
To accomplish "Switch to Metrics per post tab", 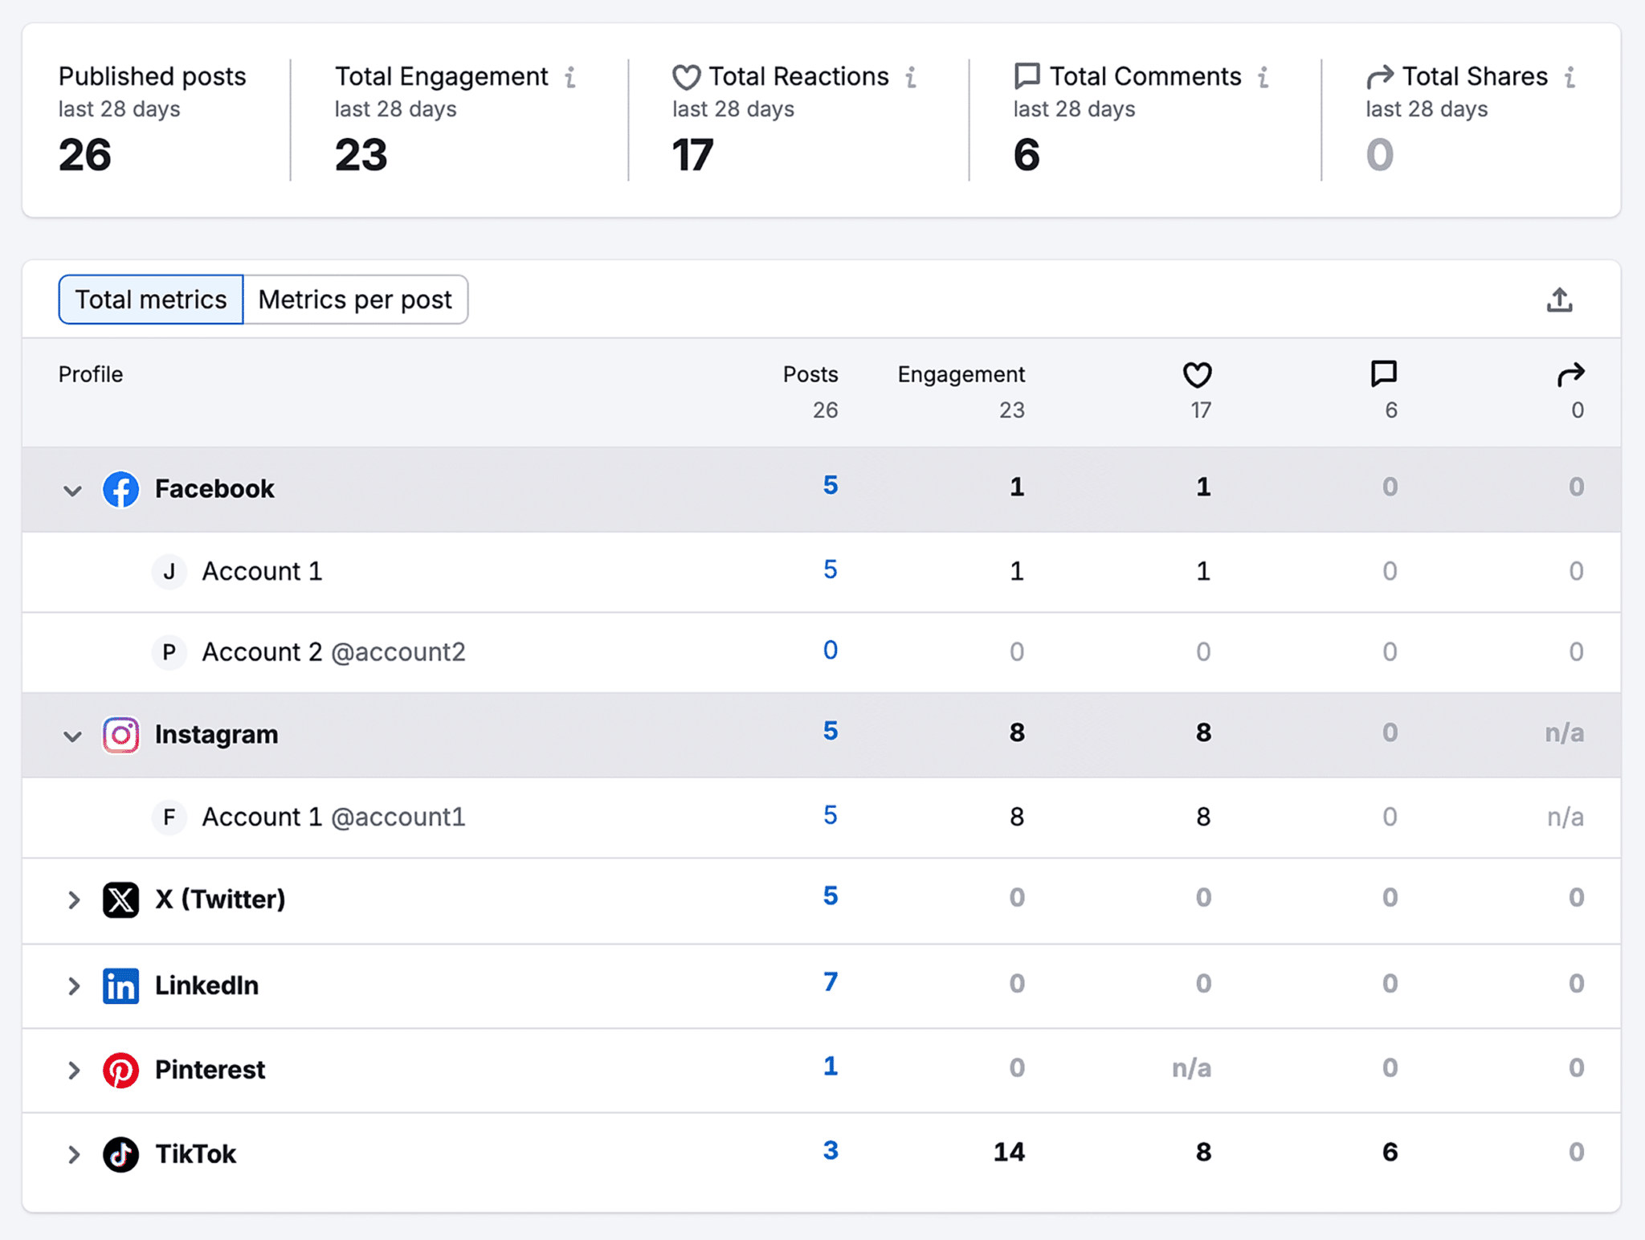I will [355, 300].
